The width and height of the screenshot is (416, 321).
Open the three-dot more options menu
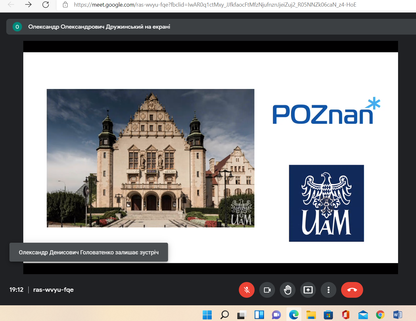329,290
